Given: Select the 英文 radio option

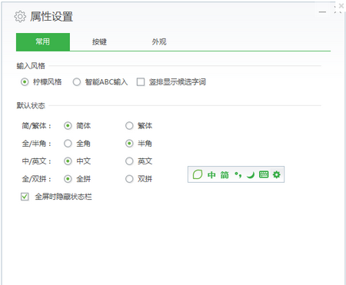Looking at the screenshot, I should (129, 161).
